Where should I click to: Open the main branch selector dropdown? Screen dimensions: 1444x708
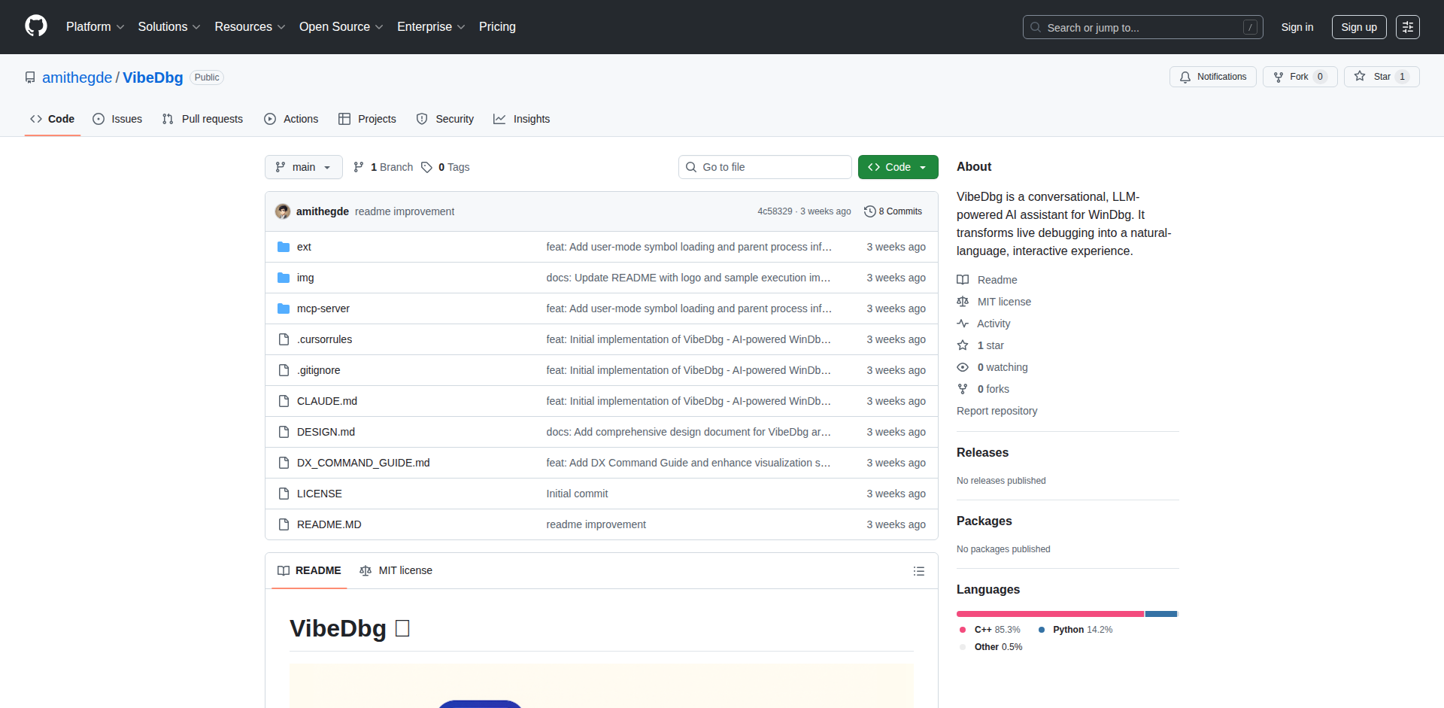(x=304, y=167)
